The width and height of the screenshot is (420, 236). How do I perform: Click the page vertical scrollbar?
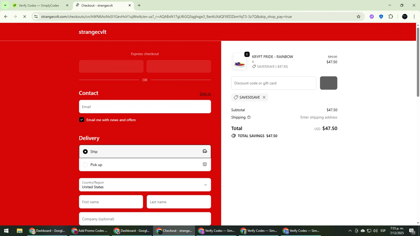(x=418, y=62)
